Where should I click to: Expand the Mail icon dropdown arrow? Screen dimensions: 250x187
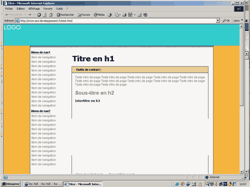(120, 15)
